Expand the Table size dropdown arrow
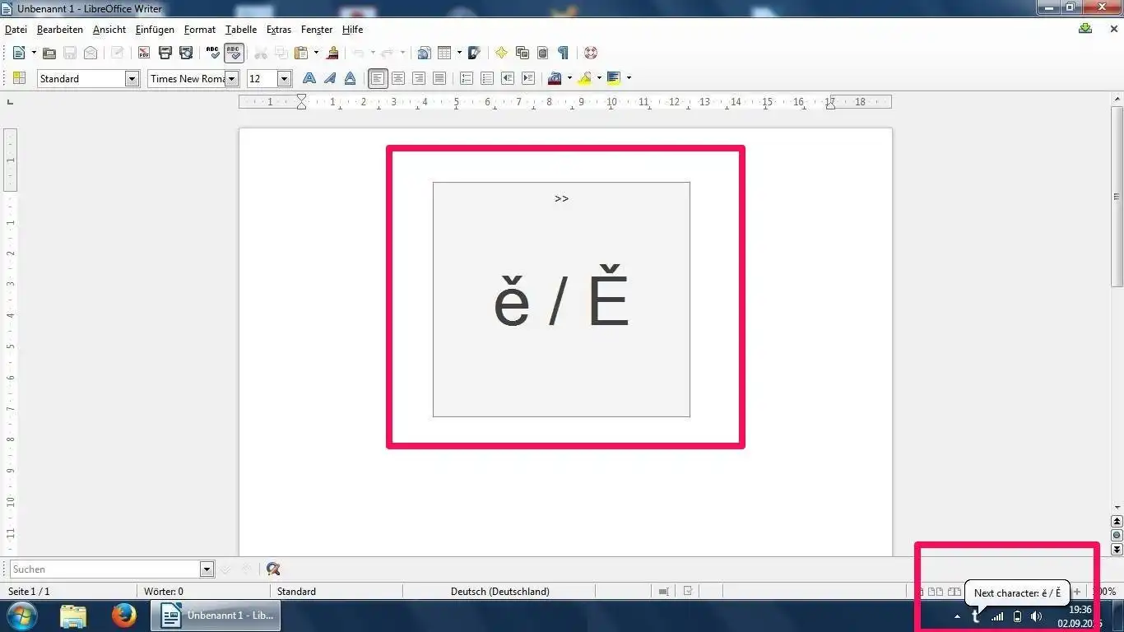 tap(459, 53)
